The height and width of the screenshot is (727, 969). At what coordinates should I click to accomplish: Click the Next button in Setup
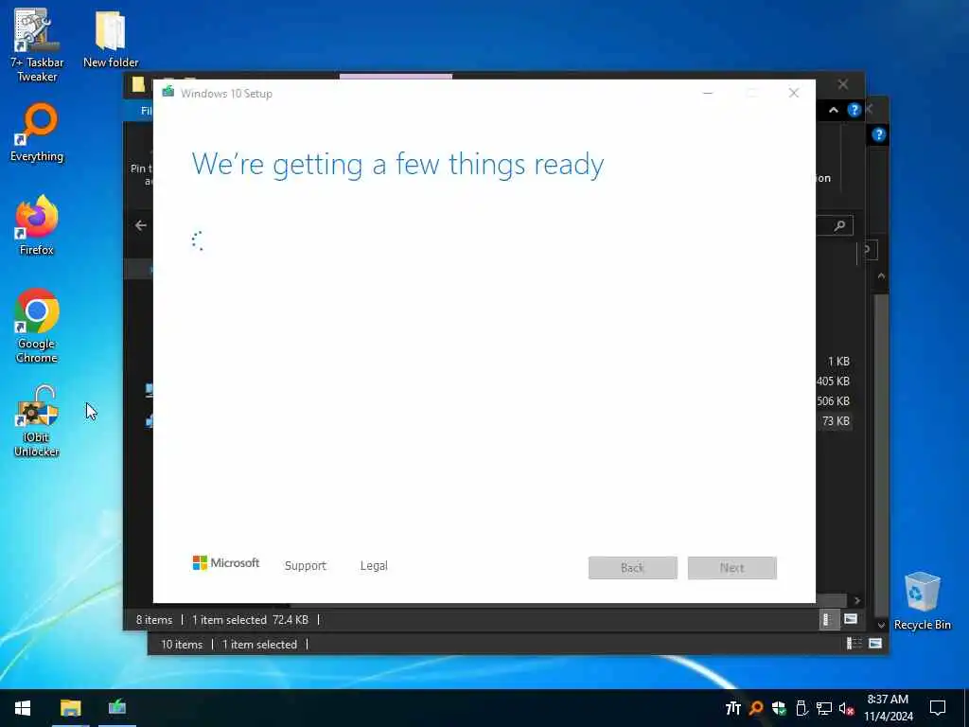(x=732, y=568)
